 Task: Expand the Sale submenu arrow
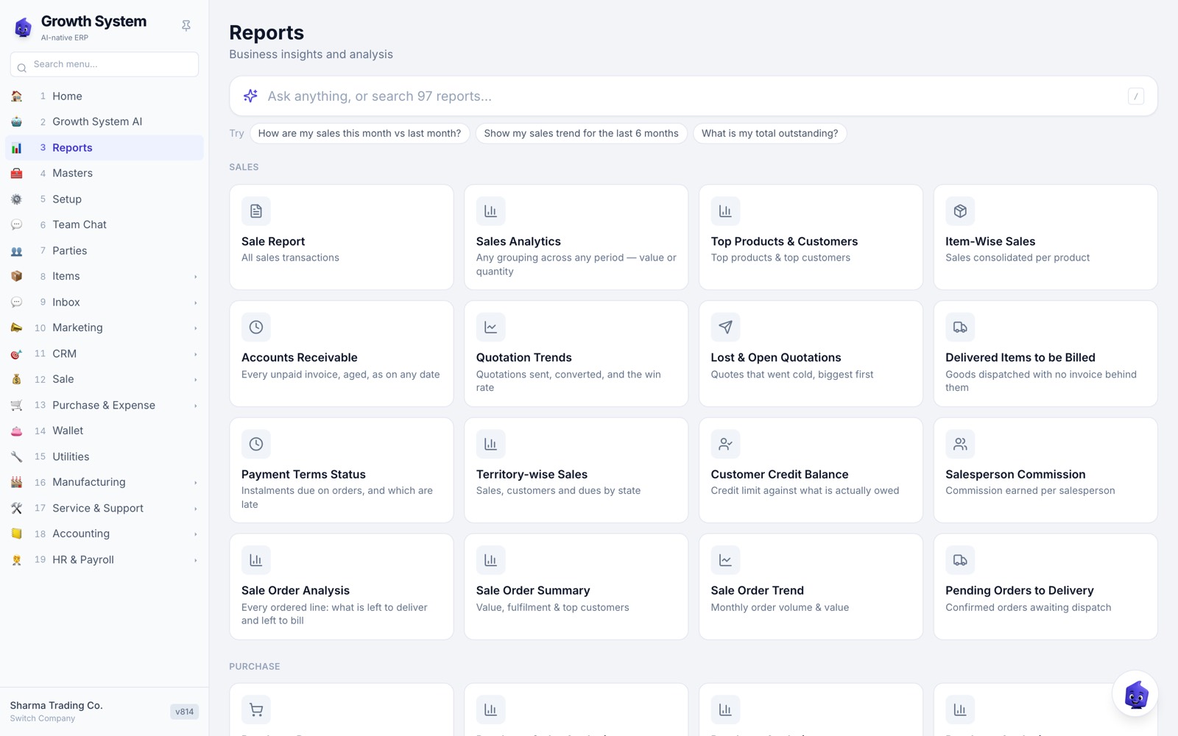click(195, 380)
